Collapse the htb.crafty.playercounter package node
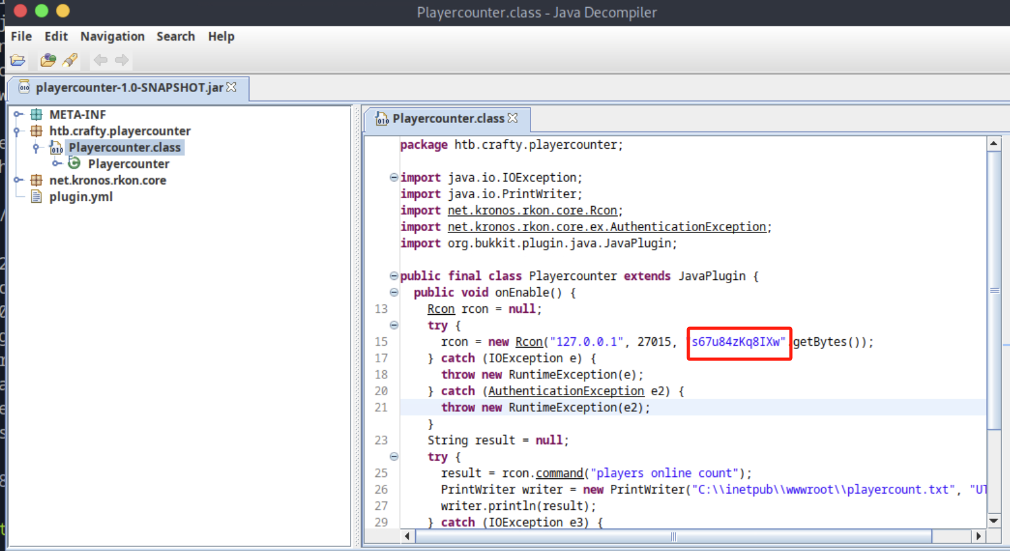The image size is (1010, 551). click(x=18, y=131)
